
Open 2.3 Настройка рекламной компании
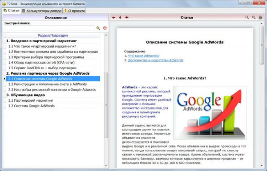click(x=53, y=90)
